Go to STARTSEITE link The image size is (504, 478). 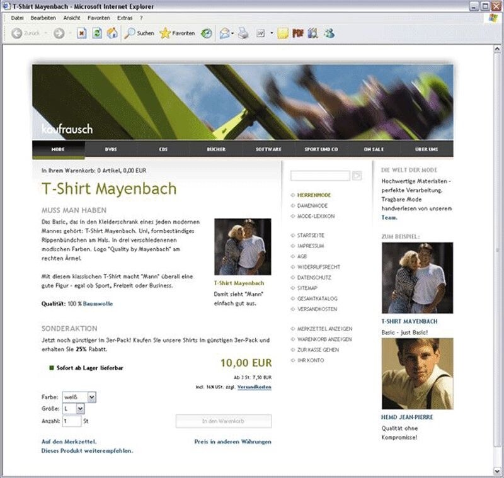[x=311, y=236]
